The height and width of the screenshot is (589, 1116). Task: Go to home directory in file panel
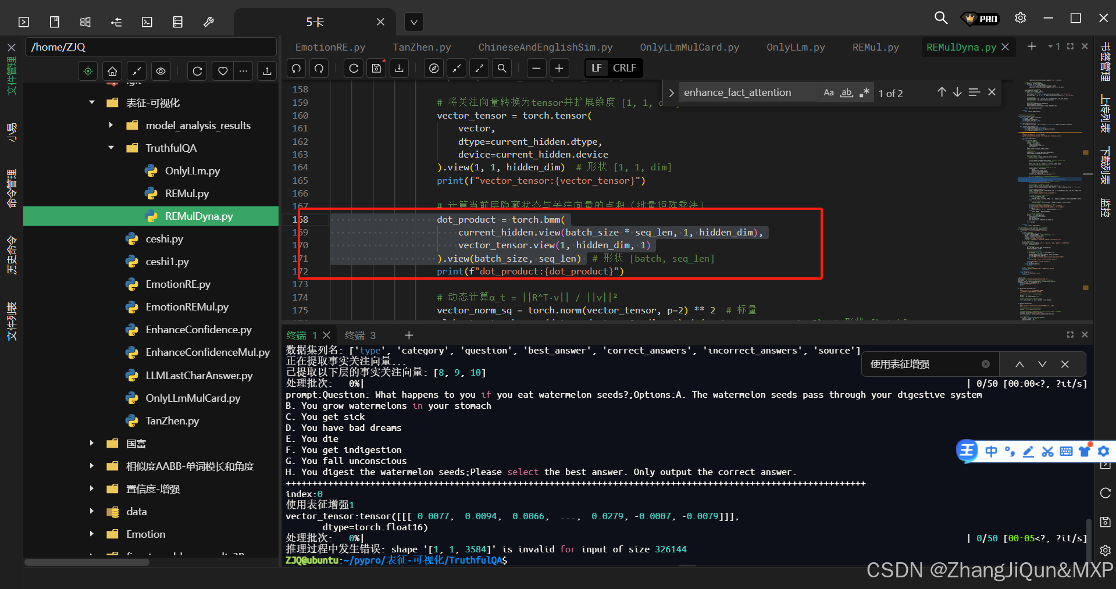point(112,71)
